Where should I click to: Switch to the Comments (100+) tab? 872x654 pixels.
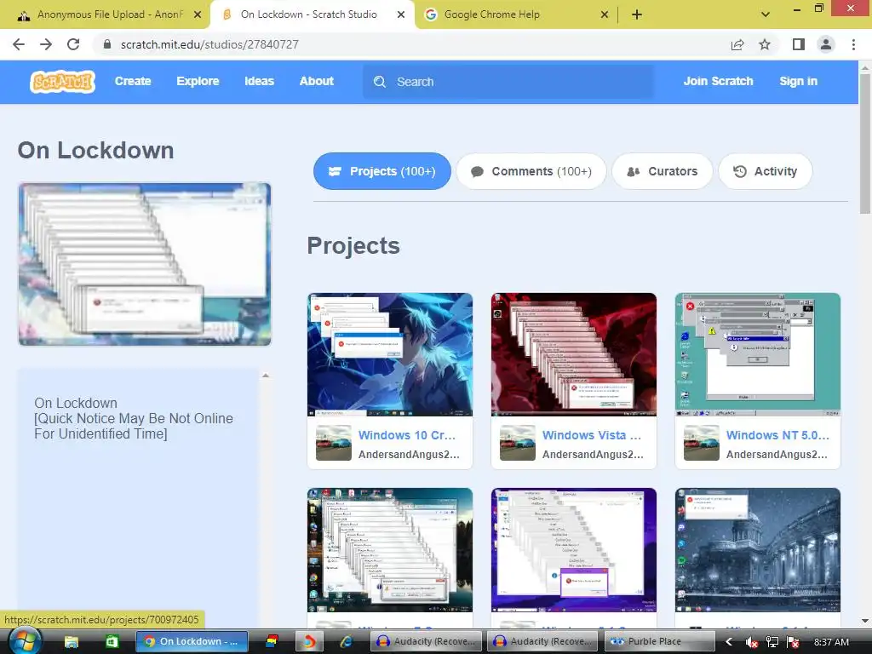click(x=531, y=171)
